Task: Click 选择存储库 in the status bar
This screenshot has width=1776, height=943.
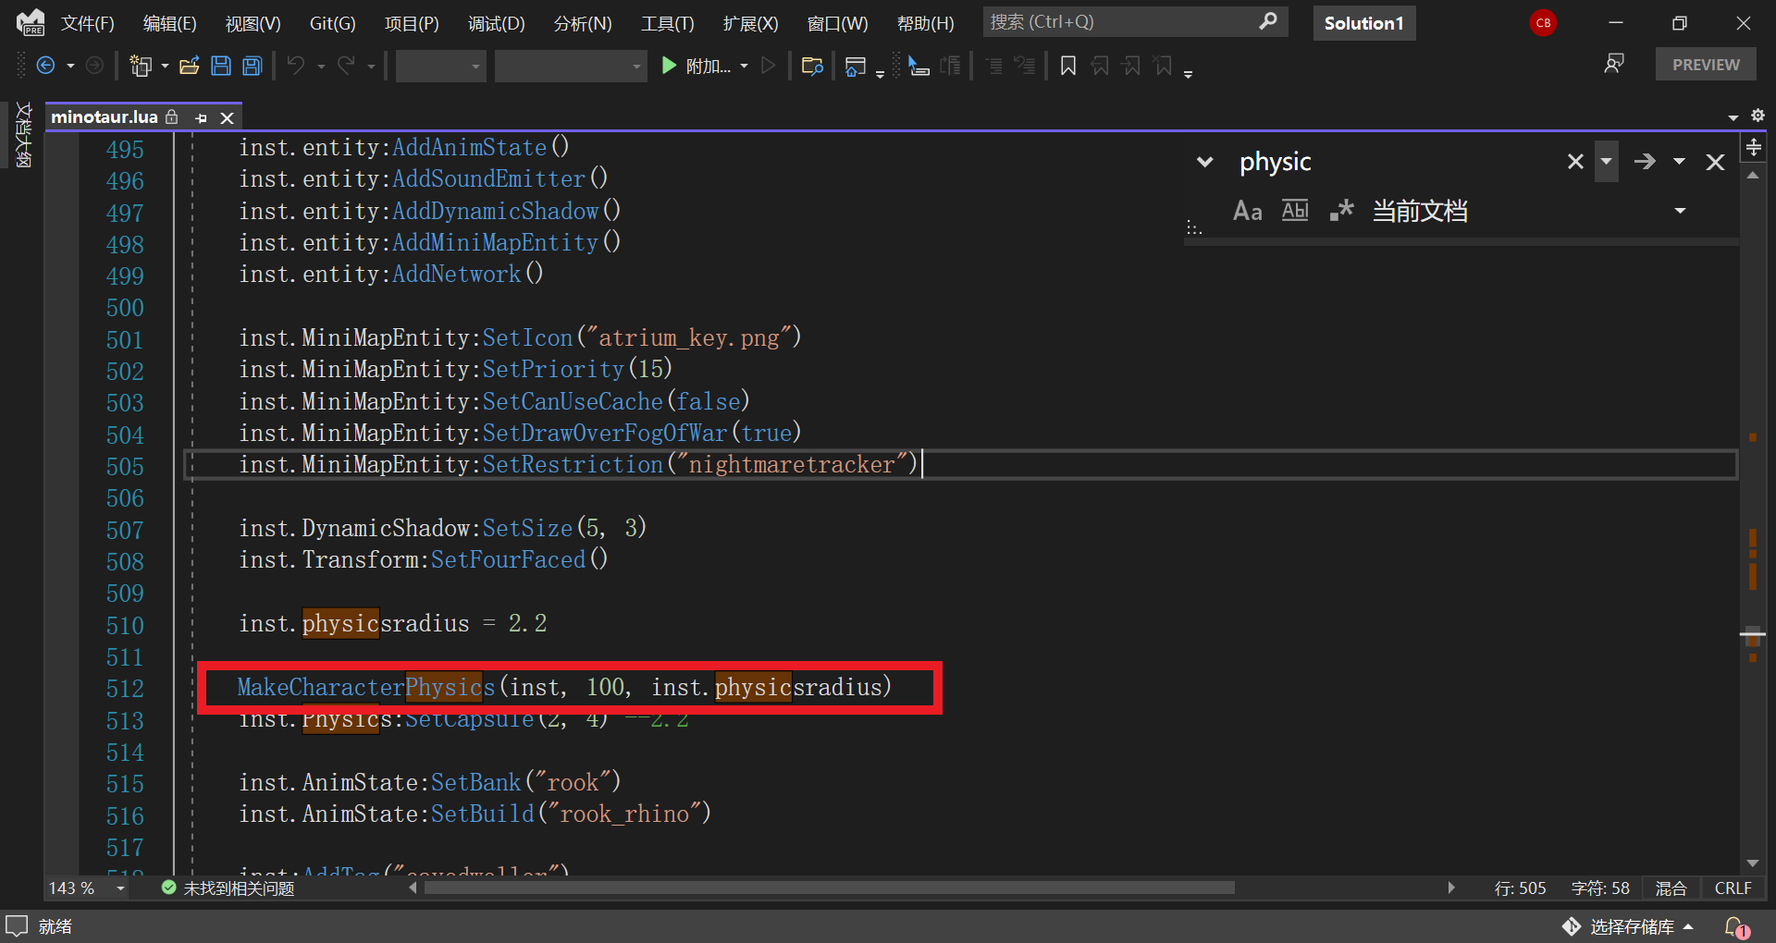Action: [x=1631, y=926]
